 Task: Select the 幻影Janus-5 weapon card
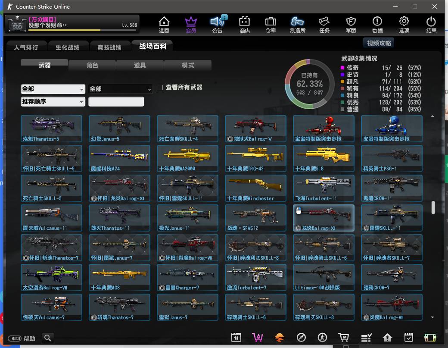click(x=119, y=129)
